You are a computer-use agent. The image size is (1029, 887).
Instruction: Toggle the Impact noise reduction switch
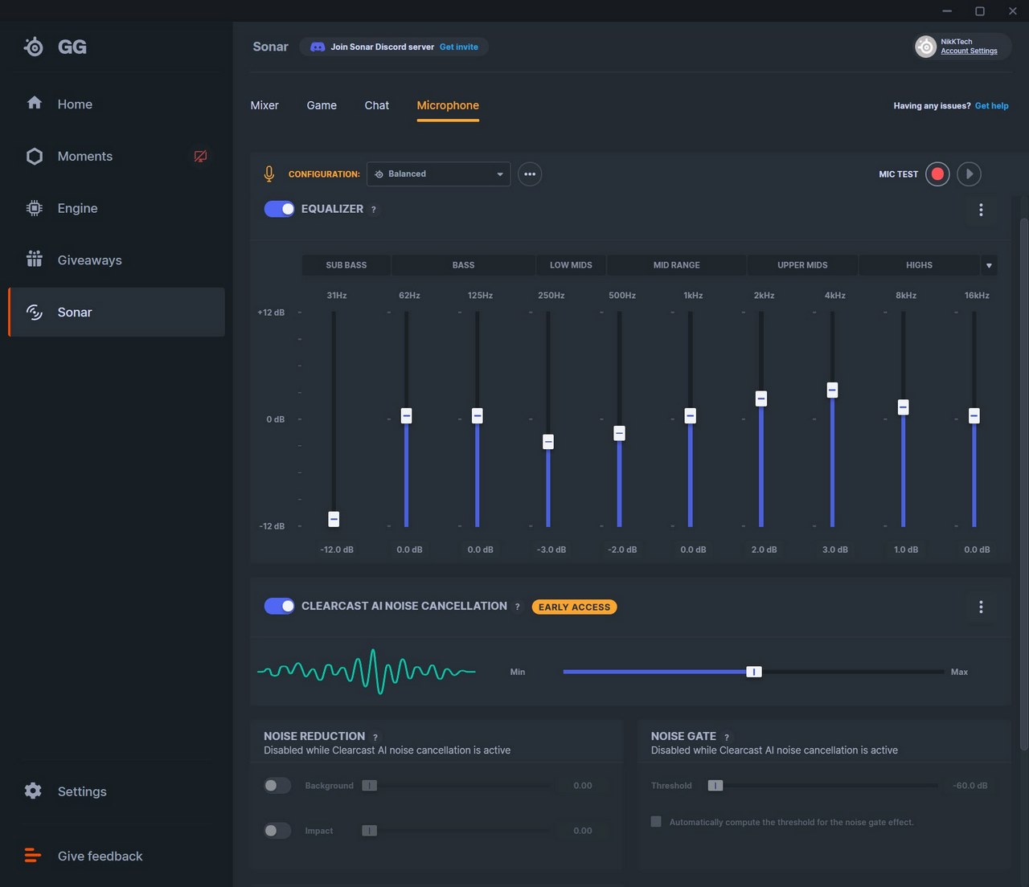click(x=277, y=830)
